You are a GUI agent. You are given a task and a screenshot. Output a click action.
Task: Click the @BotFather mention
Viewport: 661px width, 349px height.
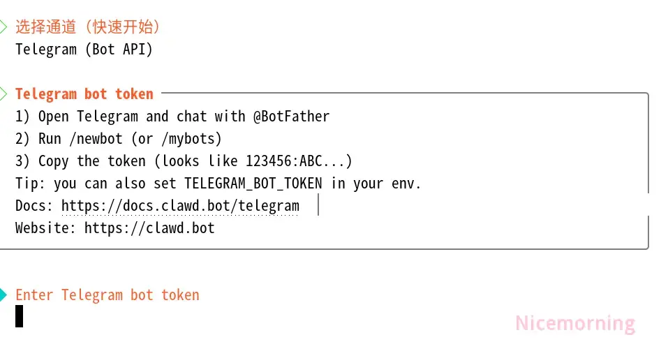pos(291,117)
